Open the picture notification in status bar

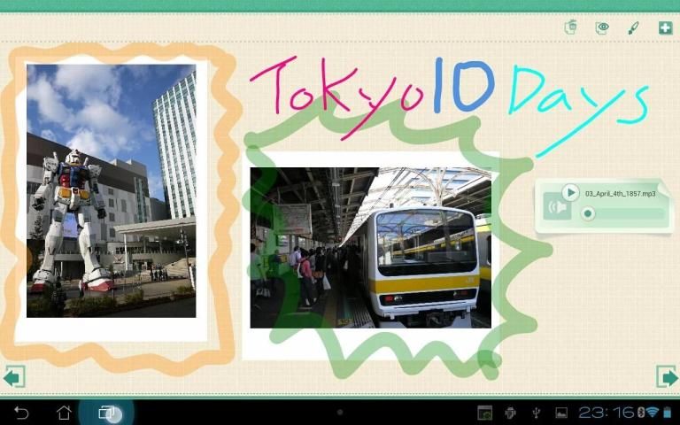click(x=560, y=413)
